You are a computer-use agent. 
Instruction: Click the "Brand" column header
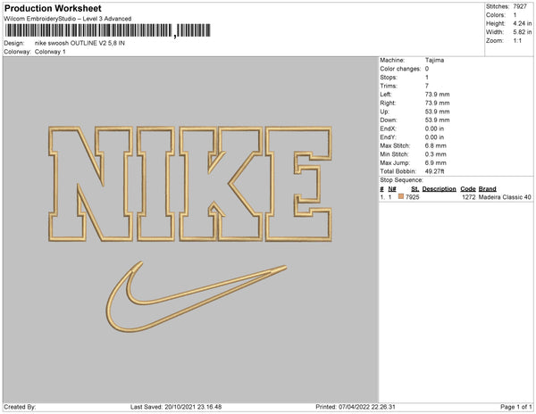(x=488, y=189)
